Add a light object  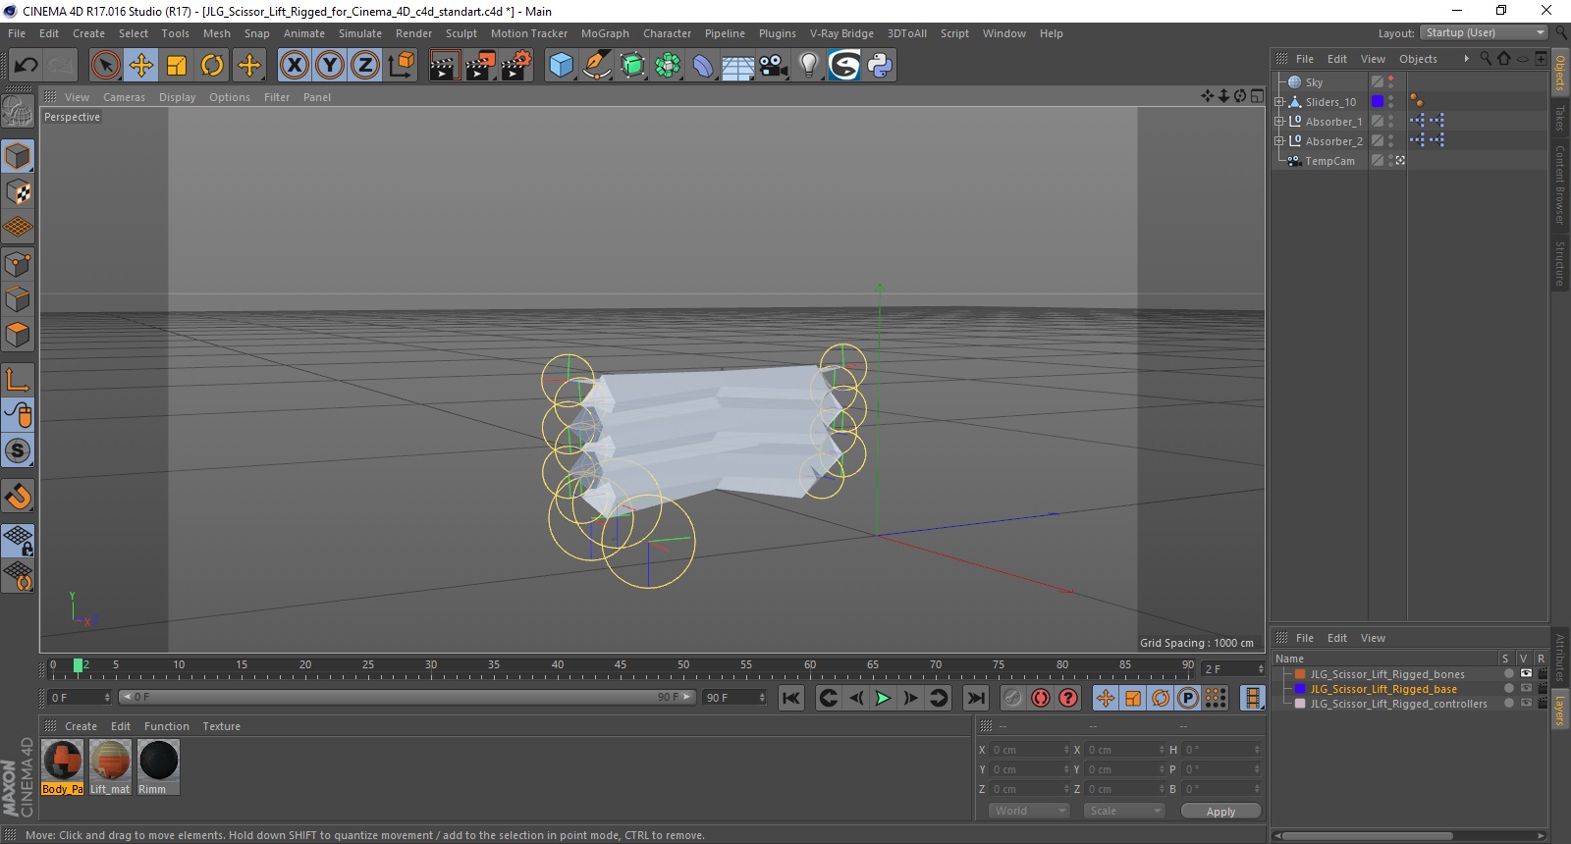click(x=809, y=66)
